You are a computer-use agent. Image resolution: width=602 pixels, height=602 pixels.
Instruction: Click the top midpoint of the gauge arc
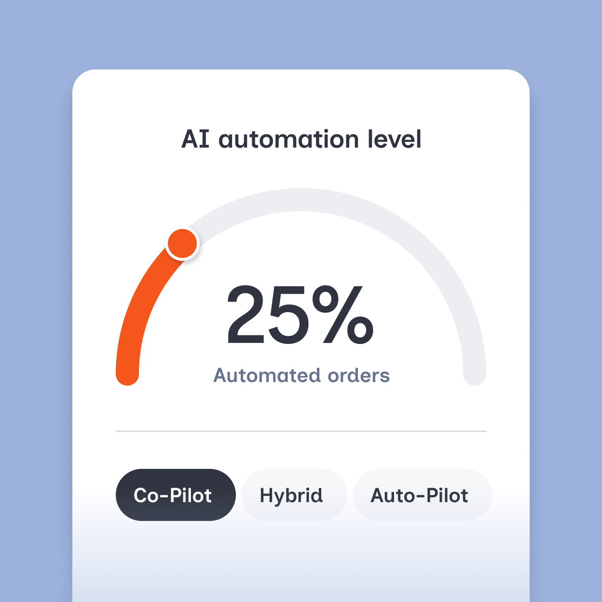(x=301, y=200)
